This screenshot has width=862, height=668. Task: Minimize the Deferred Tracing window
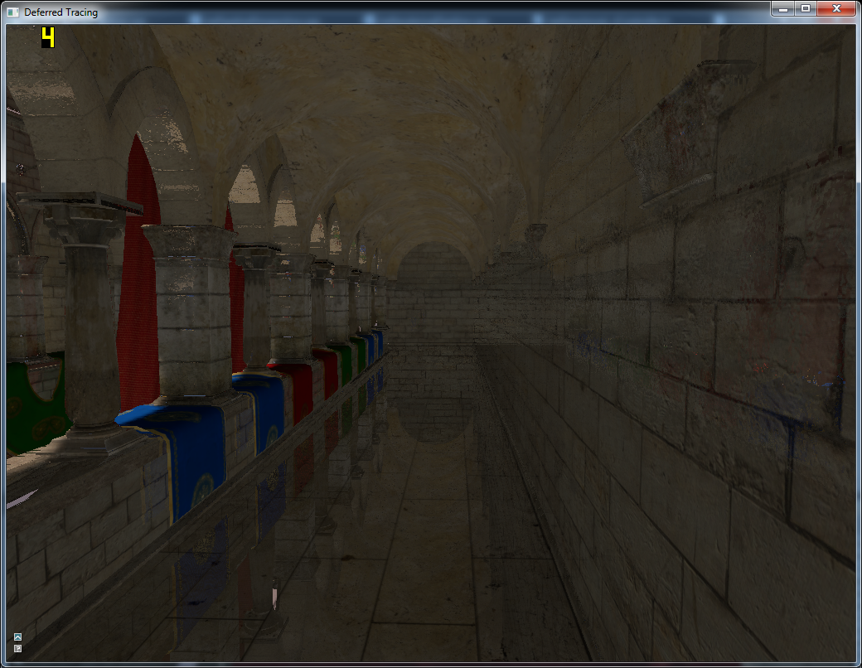[783, 8]
